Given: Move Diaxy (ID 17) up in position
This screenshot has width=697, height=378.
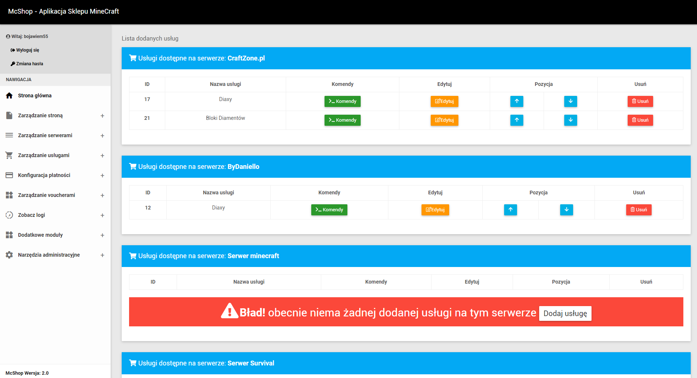Looking at the screenshot, I should 517,101.
